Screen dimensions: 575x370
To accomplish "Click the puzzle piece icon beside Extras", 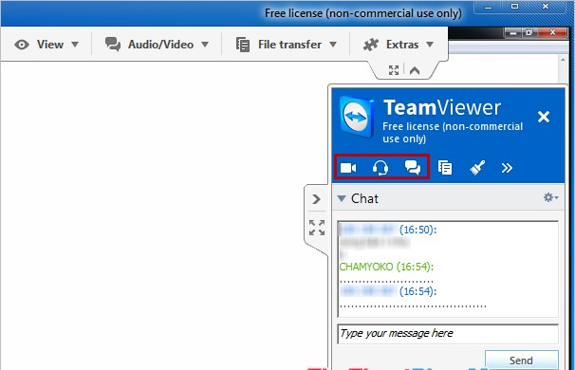I will tap(371, 45).
